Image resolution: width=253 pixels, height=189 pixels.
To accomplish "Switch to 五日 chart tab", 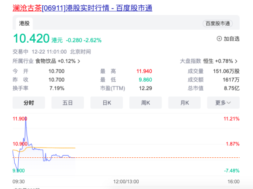I will pyautogui.click(x=68, y=102).
